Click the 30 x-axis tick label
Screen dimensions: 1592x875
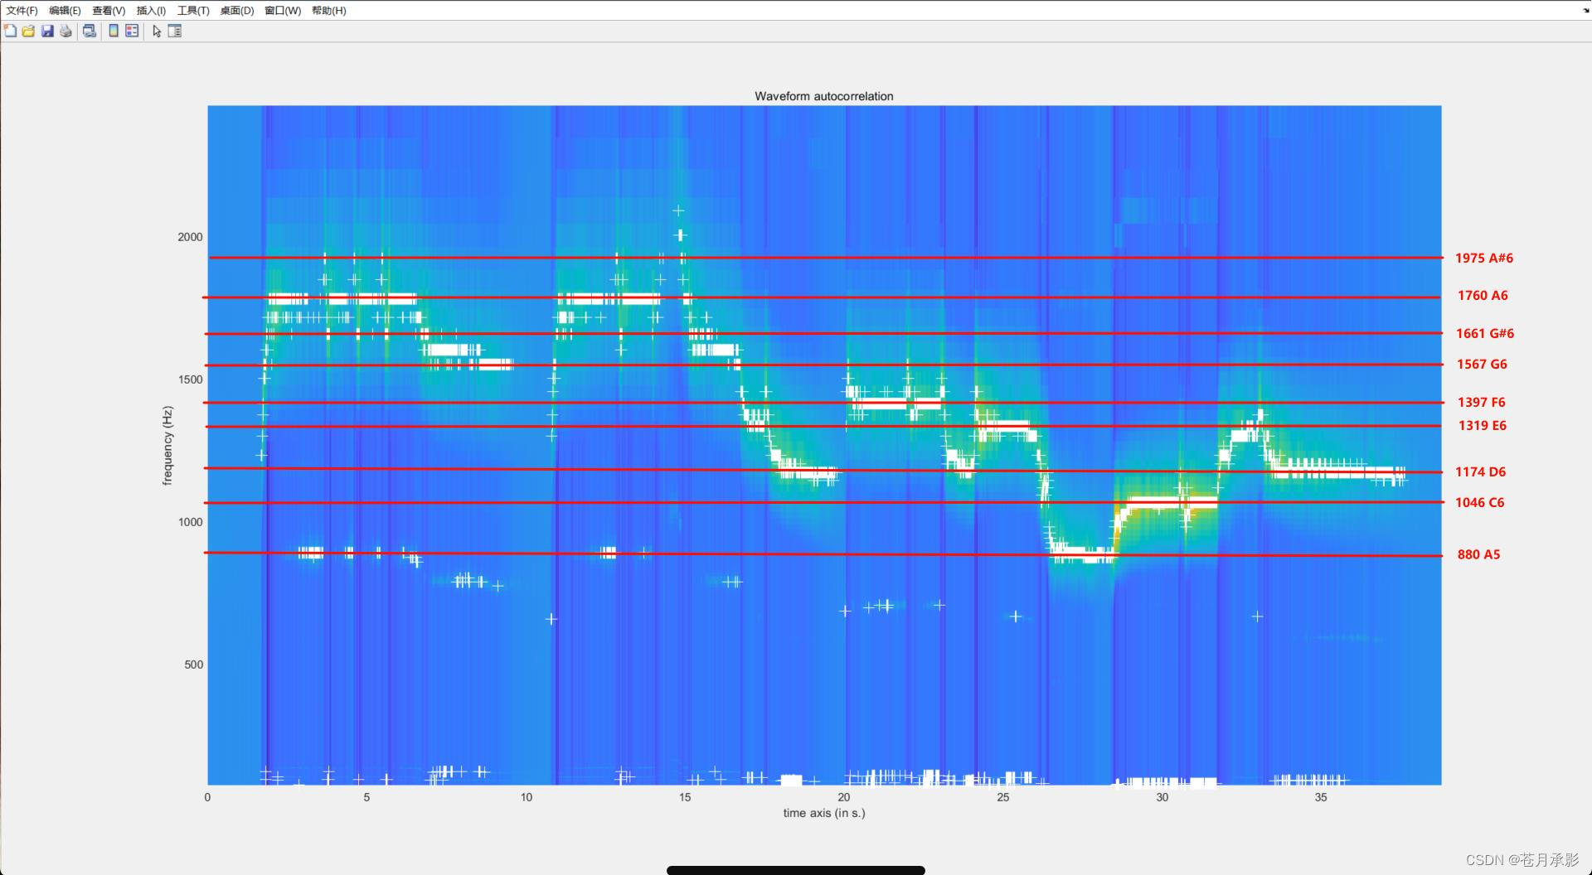point(1162,797)
